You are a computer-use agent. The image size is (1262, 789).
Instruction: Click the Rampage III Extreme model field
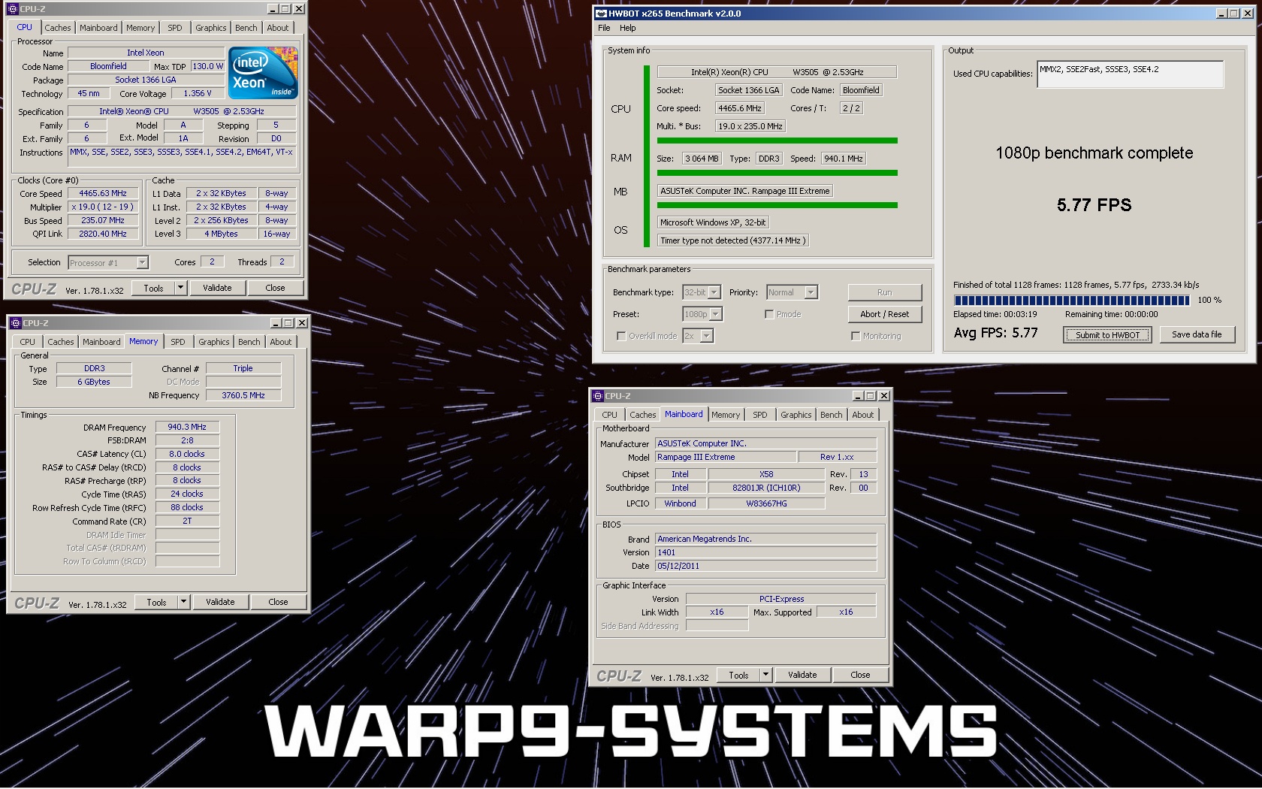[726, 457]
